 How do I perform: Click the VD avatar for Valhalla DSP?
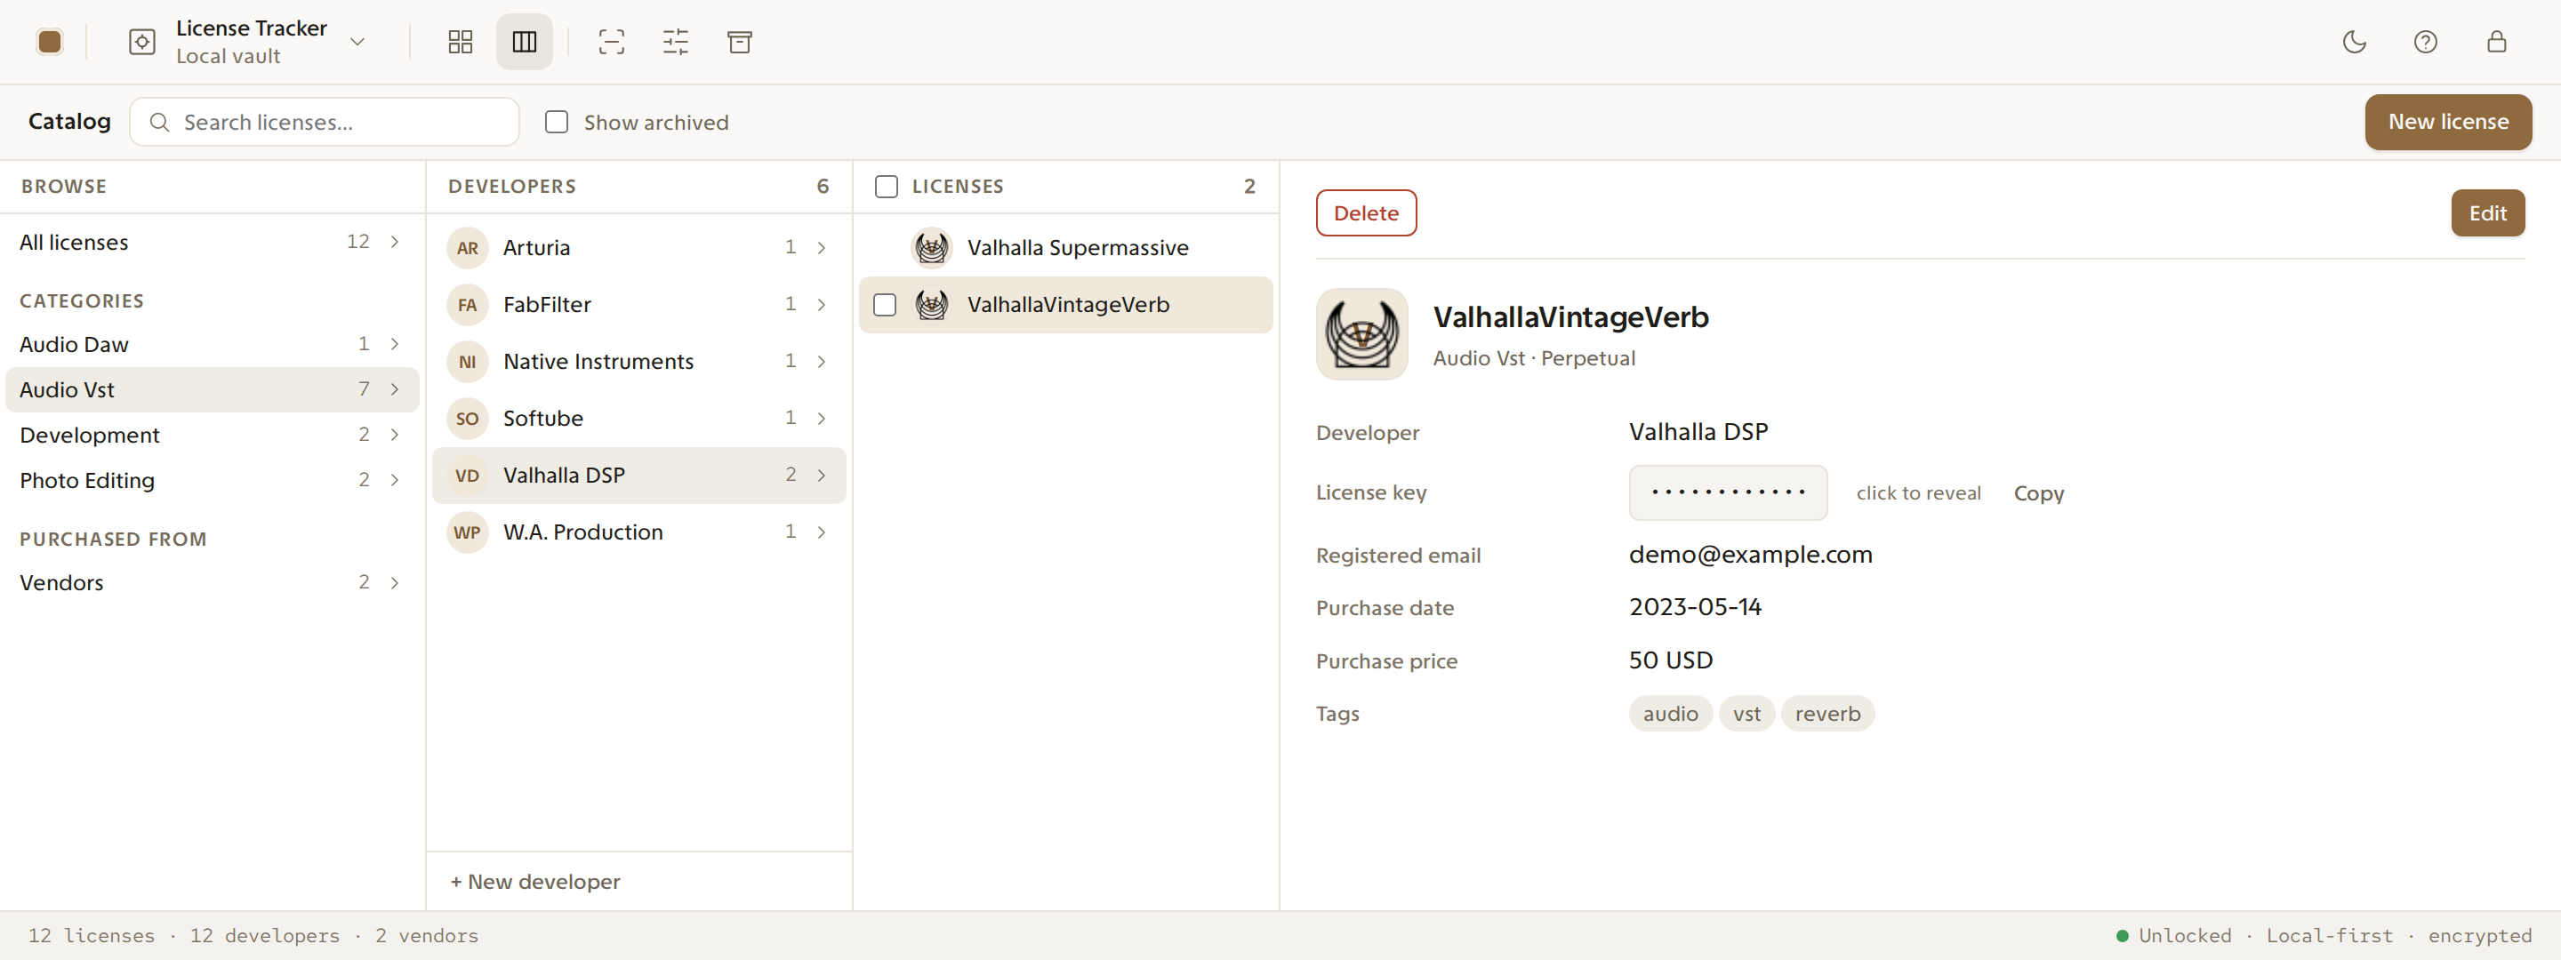coord(467,475)
